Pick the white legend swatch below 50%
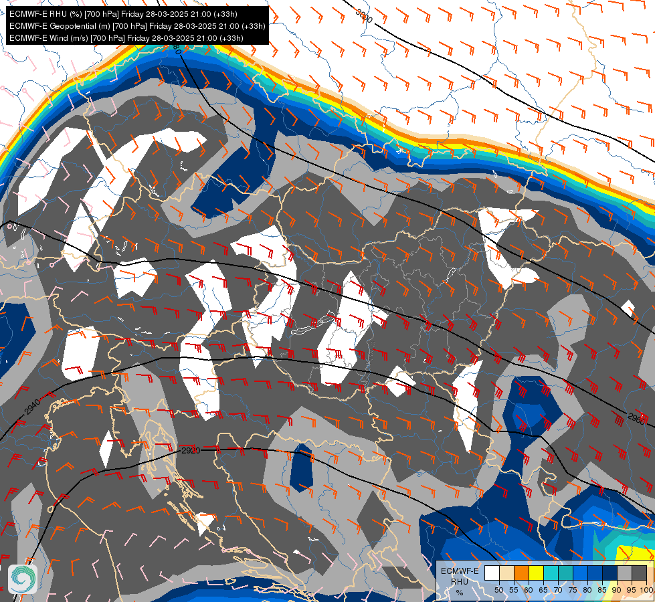This screenshot has width=655, height=602. 492,573
